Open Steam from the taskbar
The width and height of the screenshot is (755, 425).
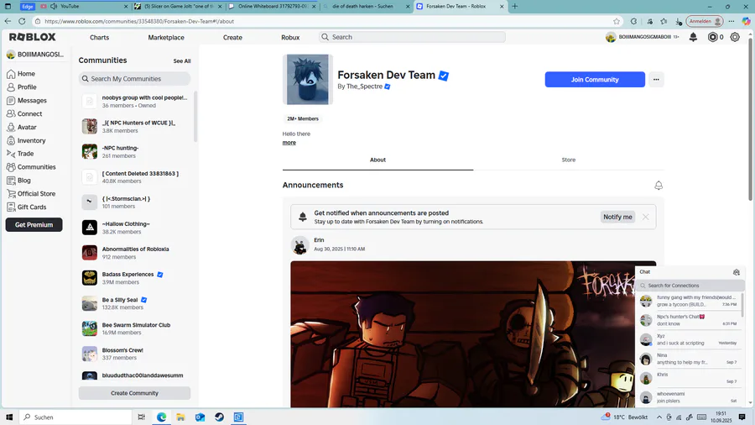point(219,417)
